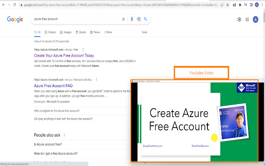Open the Google account avatar
The image size is (265, 166).
(255, 20)
